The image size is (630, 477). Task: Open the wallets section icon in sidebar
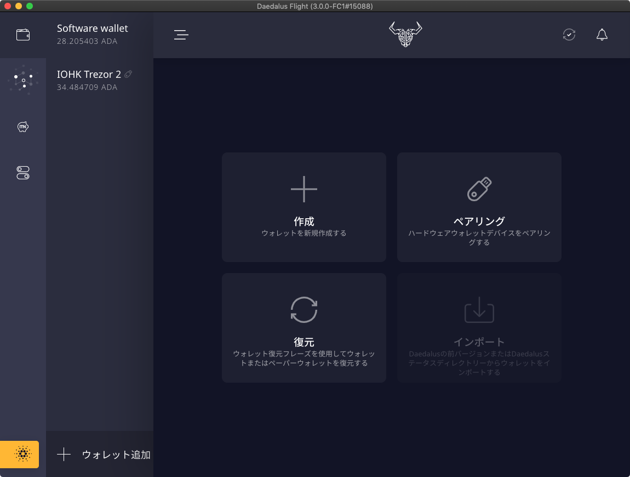click(x=23, y=35)
